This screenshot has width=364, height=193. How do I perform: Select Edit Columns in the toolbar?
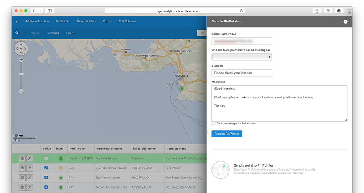[x=127, y=21]
